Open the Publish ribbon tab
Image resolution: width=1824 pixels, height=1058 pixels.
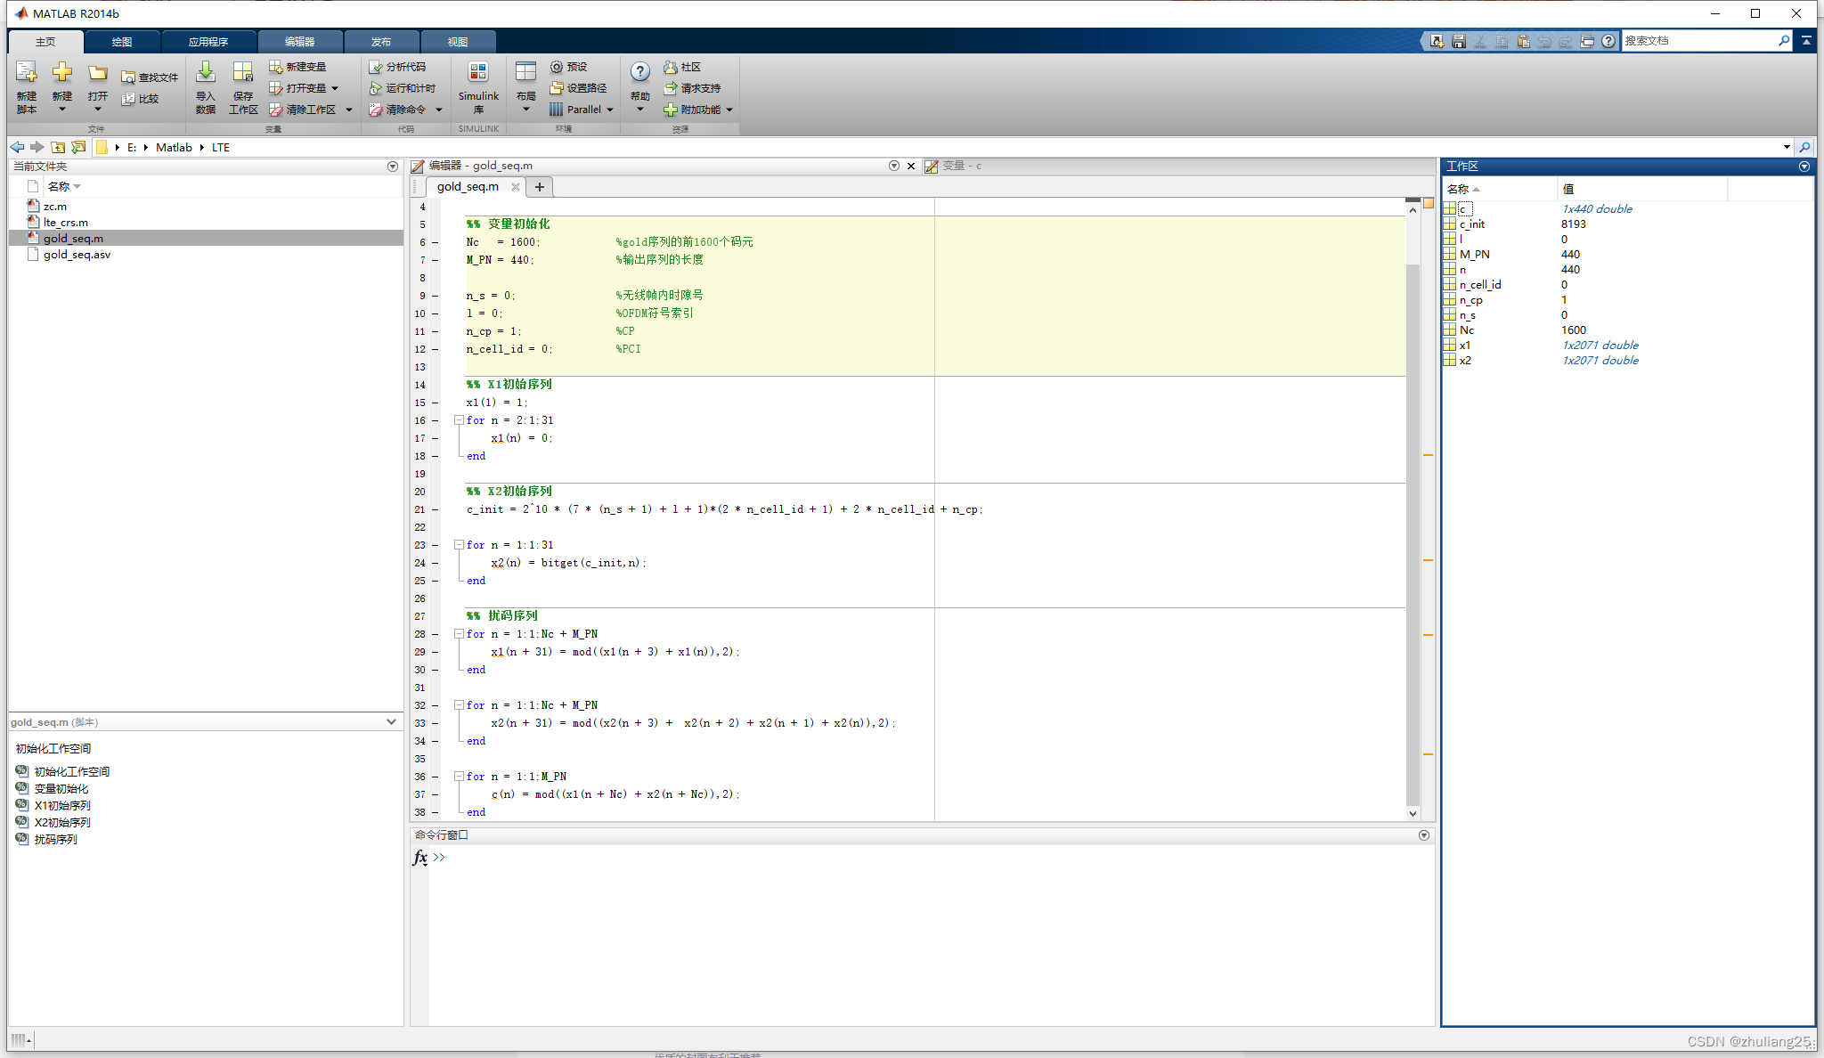tap(381, 42)
